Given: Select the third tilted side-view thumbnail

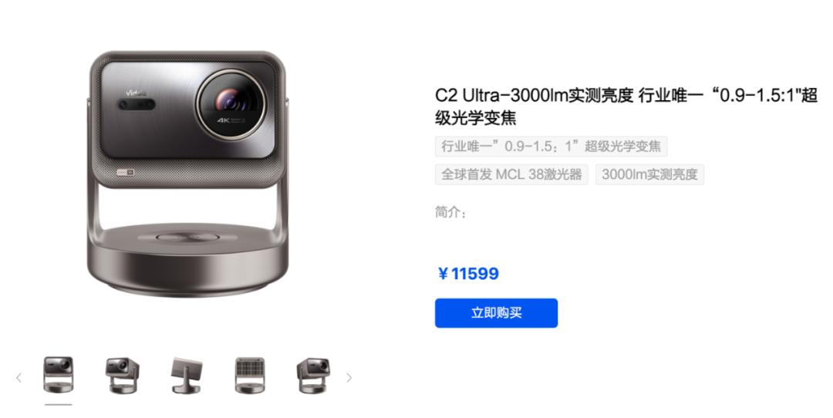Looking at the screenshot, I should coord(186,375).
